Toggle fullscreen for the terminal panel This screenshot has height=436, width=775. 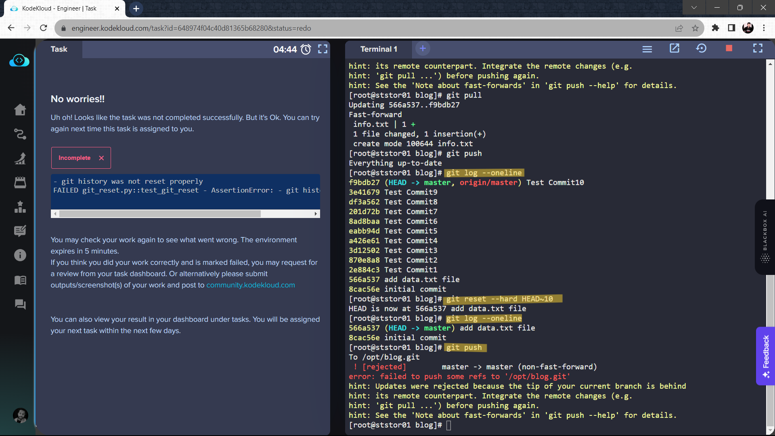click(758, 48)
